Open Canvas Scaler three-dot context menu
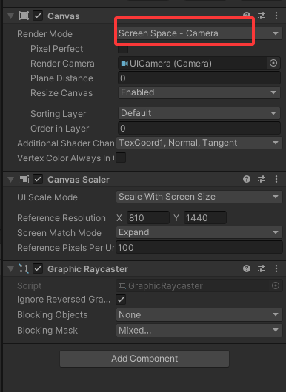The width and height of the screenshot is (286, 392). coord(276,179)
